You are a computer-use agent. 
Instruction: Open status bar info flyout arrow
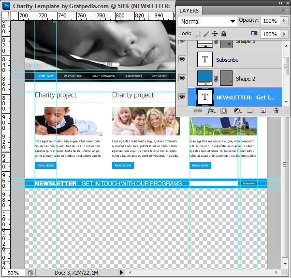pos(121,273)
